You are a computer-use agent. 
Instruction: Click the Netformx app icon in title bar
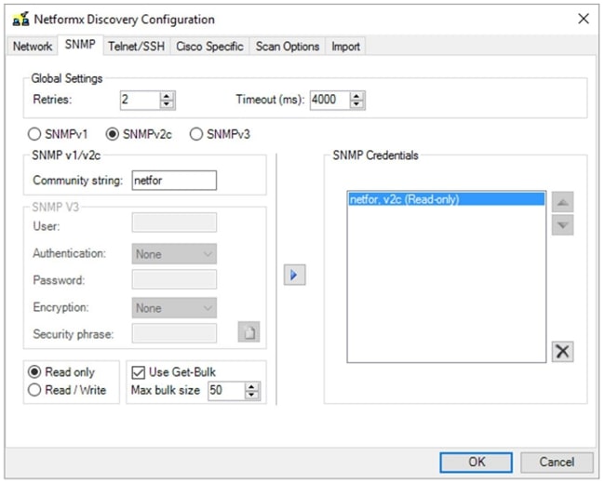click(x=20, y=19)
